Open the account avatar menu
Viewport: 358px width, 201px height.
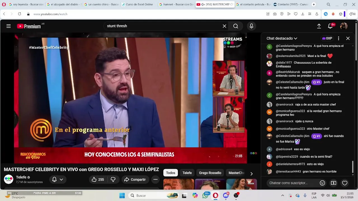(344, 26)
